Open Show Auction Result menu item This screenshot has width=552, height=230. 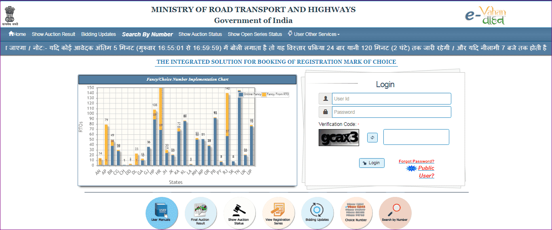click(x=54, y=34)
